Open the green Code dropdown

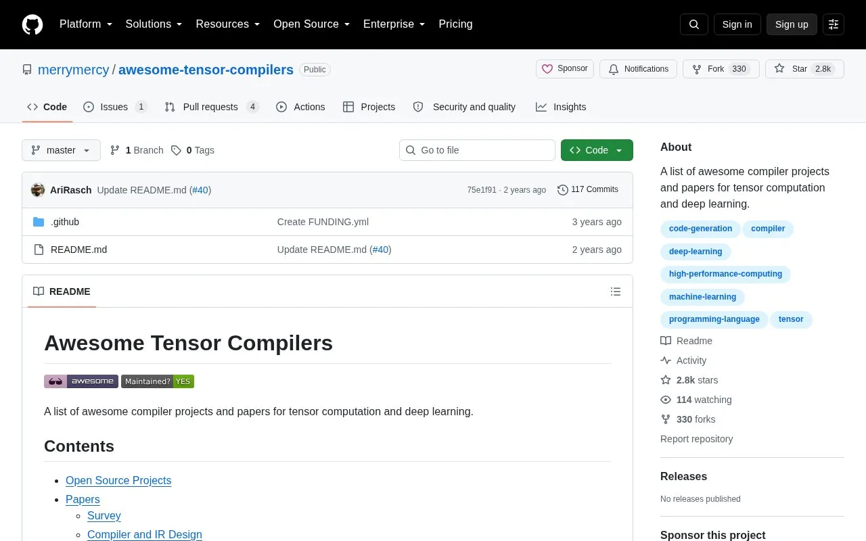pos(597,150)
